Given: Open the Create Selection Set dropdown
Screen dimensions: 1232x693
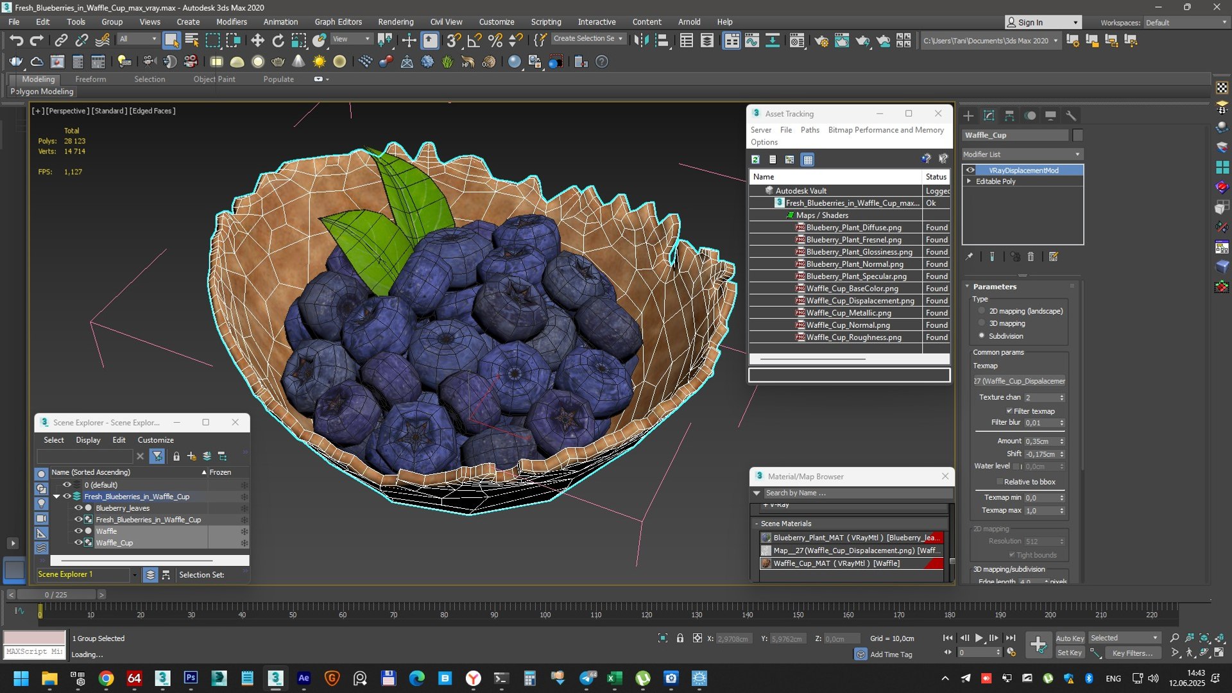Looking at the screenshot, I should click(x=588, y=38).
